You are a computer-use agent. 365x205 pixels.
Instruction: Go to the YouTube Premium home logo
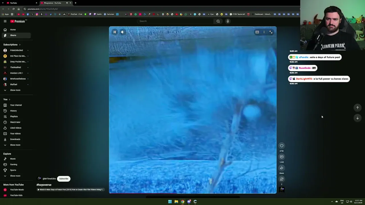point(18,21)
